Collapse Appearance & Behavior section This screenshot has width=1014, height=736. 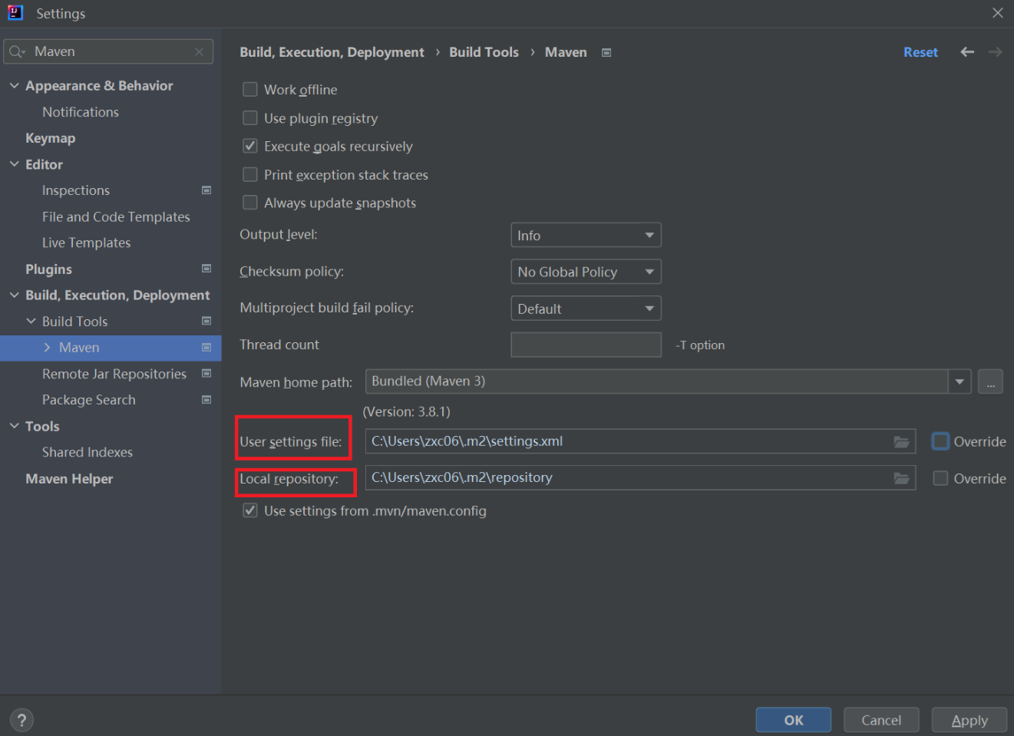point(15,85)
